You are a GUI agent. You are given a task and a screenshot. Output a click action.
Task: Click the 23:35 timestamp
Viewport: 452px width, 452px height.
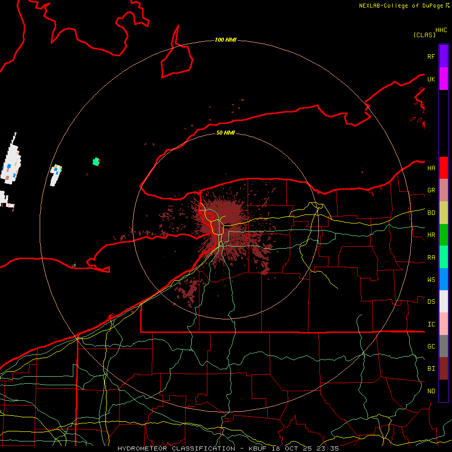point(327,448)
